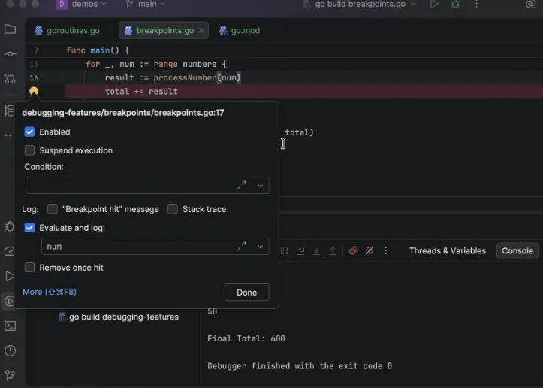Pause the program in debug toolbar
Image resolution: width=543 pixels, height=388 pixels.
coord(285,250)
